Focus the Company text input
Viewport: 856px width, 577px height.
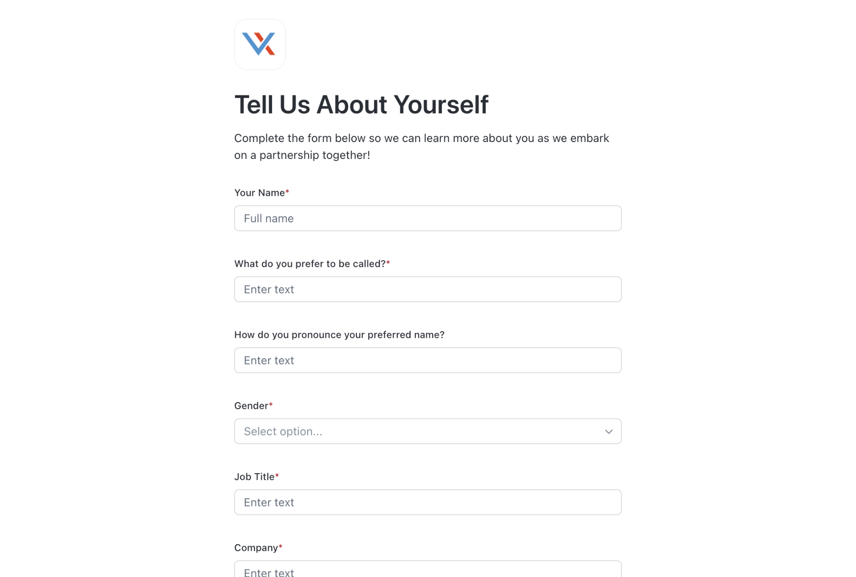tap(428, 570)
